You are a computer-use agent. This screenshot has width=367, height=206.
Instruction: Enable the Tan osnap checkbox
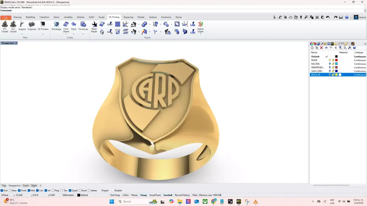point(62,190)
